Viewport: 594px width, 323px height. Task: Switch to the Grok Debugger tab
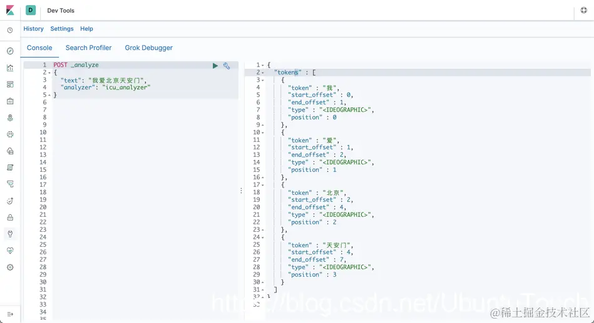(x=148, y=47)
